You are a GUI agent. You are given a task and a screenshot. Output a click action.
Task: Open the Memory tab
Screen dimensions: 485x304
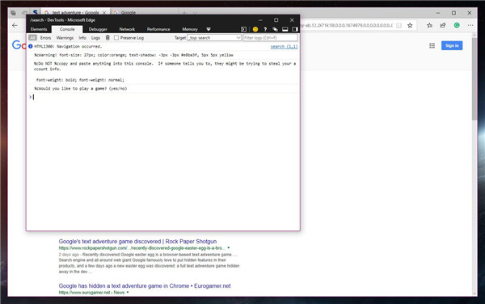tap(190, 29)
